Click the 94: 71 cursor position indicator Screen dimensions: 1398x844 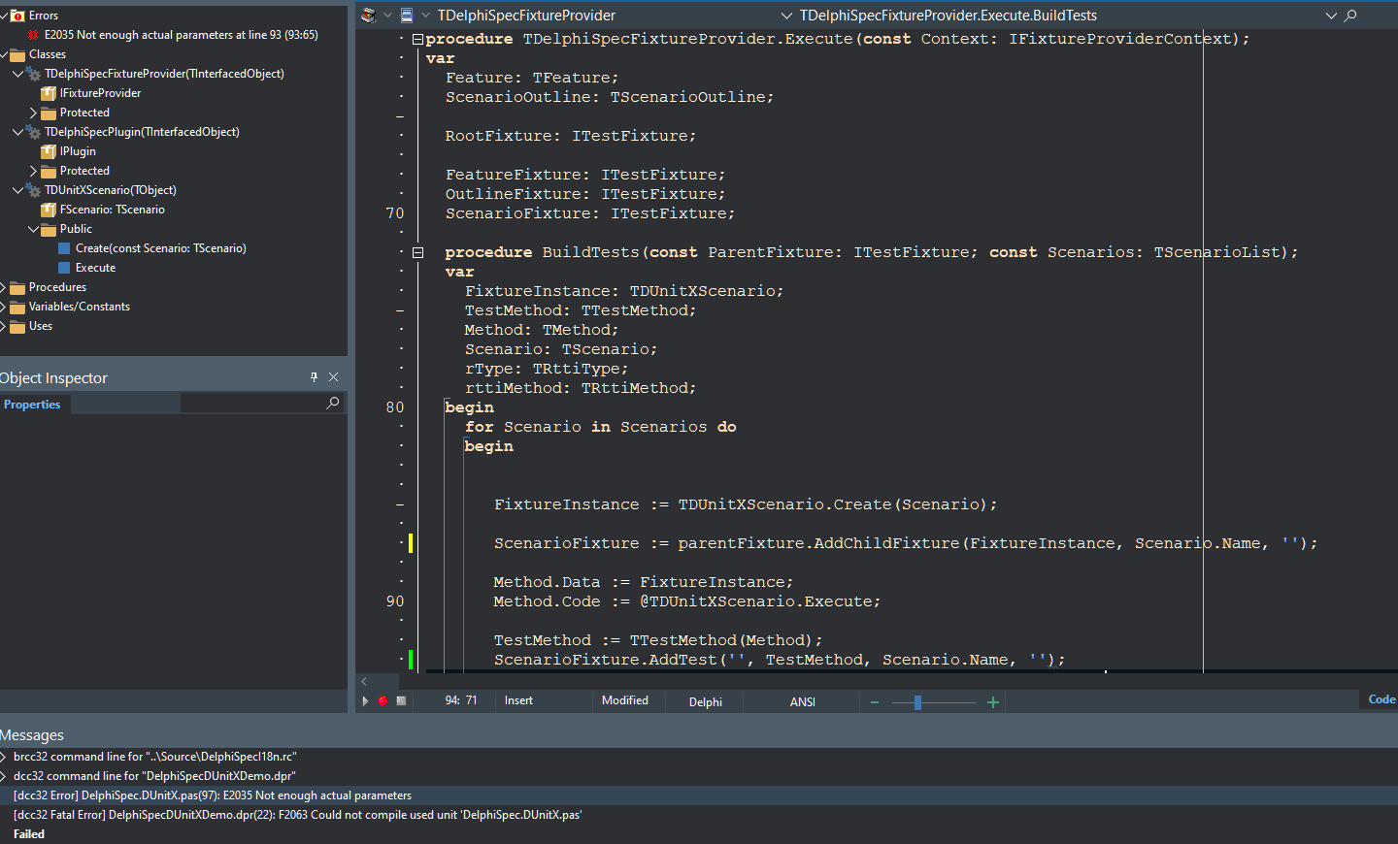(x=461, y=700)
